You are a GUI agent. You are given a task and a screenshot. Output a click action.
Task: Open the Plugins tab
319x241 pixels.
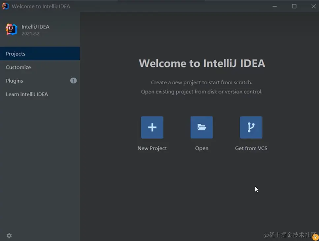click(x=40, y=81)
